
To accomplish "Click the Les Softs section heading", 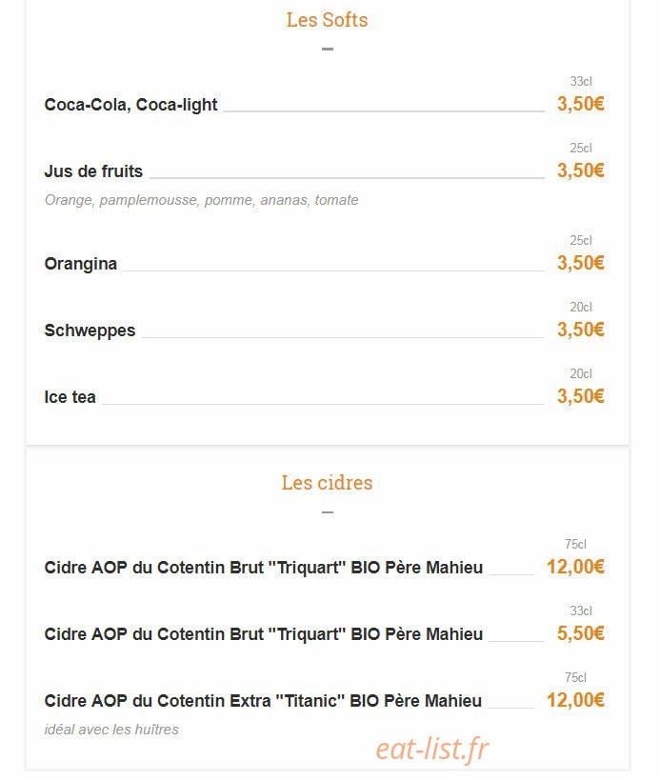I will coord(327,20).
